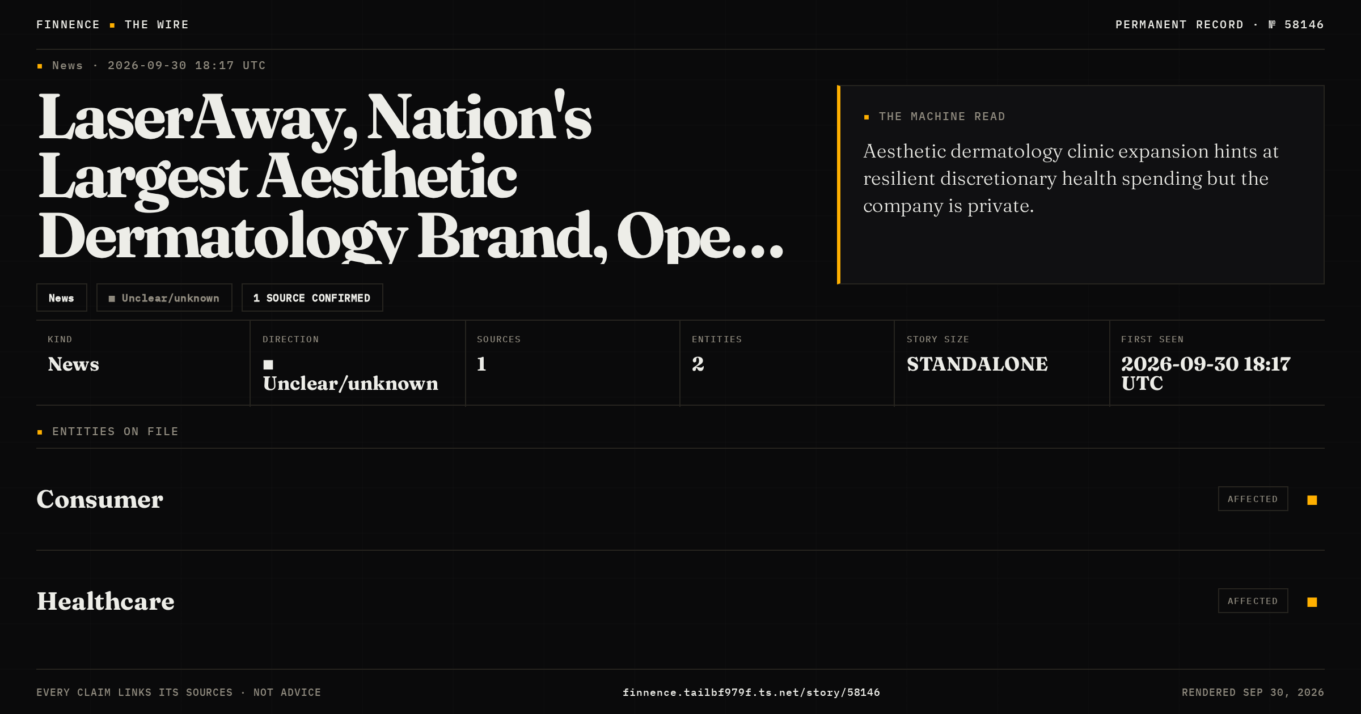Image resolution: width=1361 pixels, height=714 pixels.
Task: Click AFFECTED badge on Consumer row
Action: point(1253,499)
